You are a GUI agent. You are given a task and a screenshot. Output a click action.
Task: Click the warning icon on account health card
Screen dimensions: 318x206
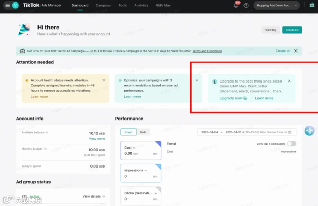[27, 80]
